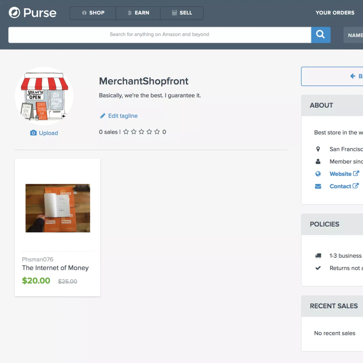Click the pencil icon beside Edit tagline
The height and width of the screenshot is (363, 363).
click(x=102, y=116)
